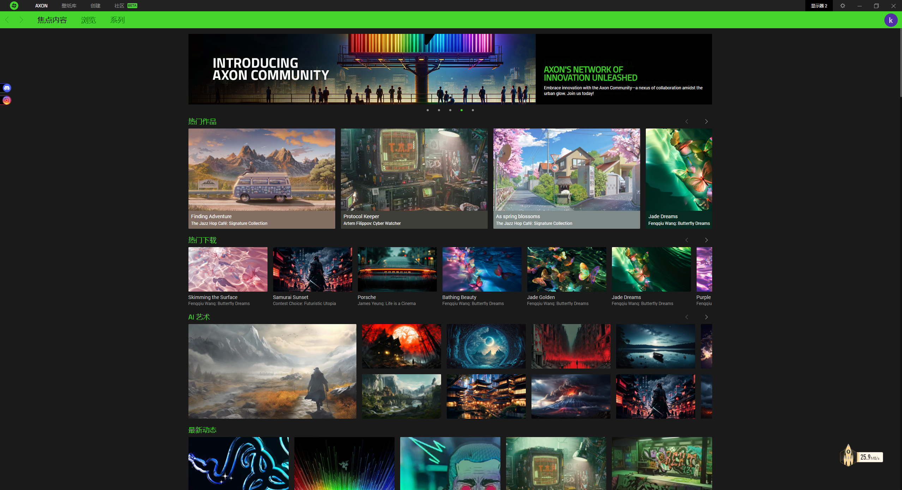Open the Jade Dreams featured wallpaper card
This screenshot has width=902, height=490.
[679, 179]
